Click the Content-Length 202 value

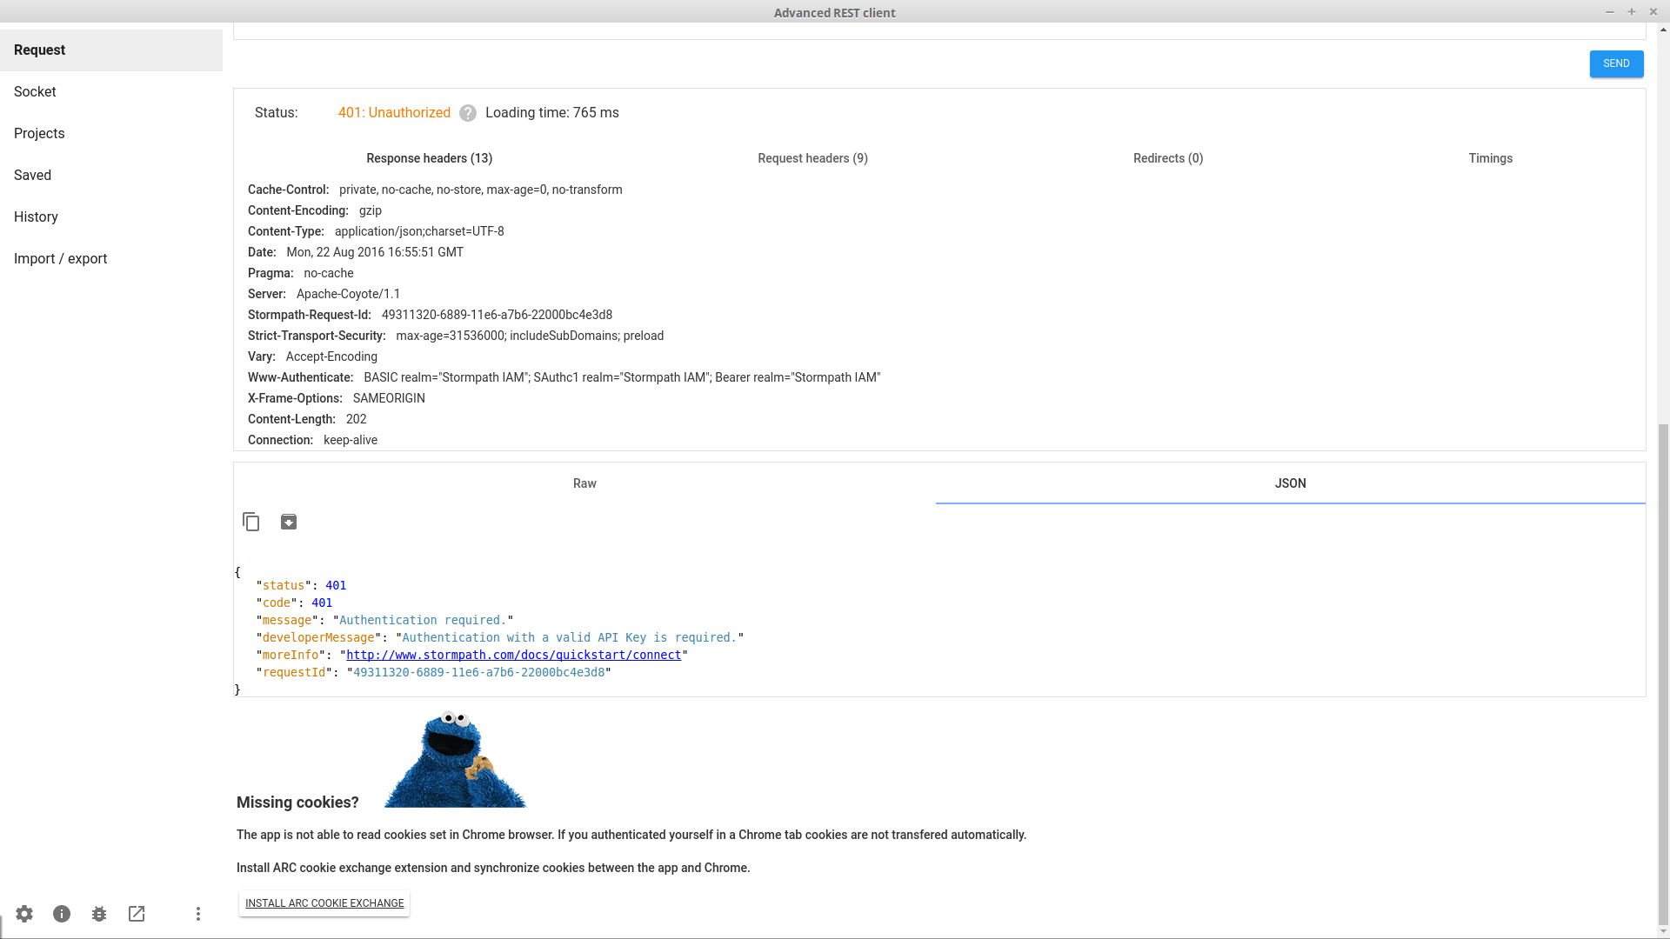point(357,419)
